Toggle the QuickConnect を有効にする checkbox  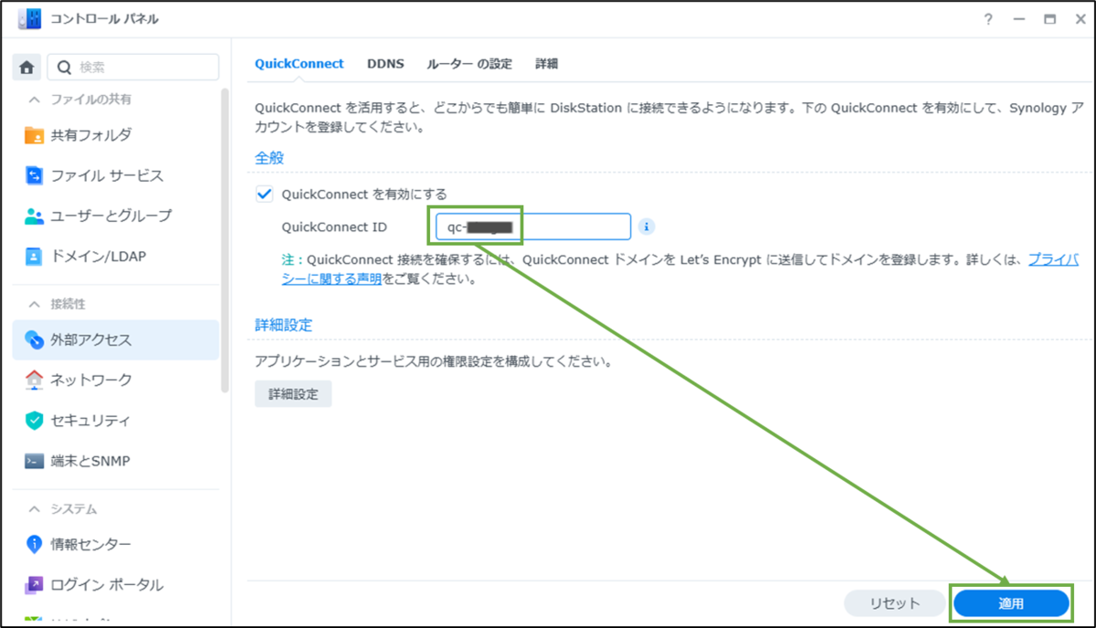pos(265,194)
